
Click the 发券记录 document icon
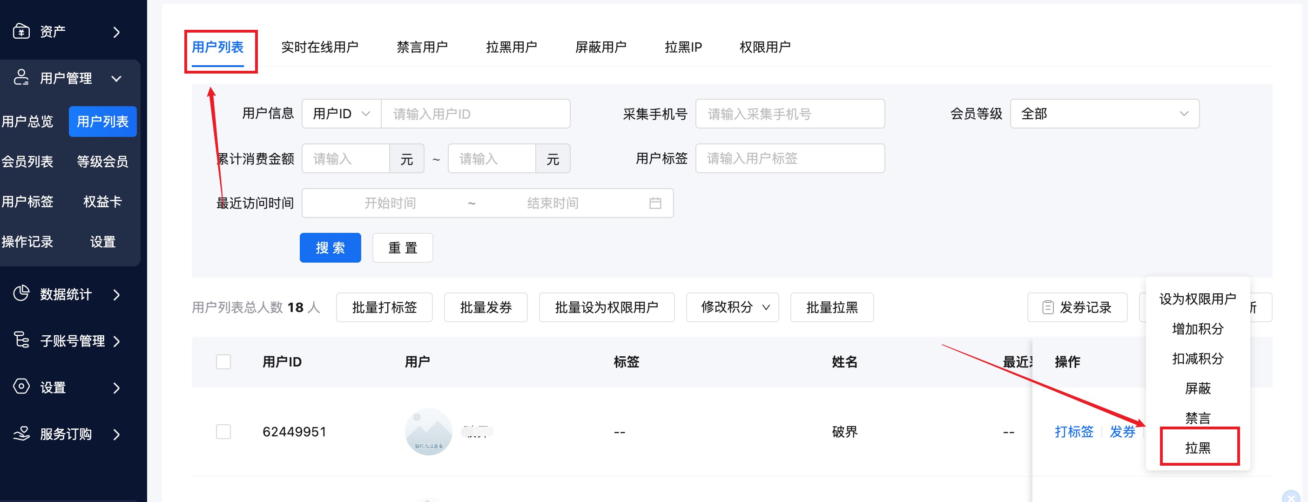pos(1047,307)
